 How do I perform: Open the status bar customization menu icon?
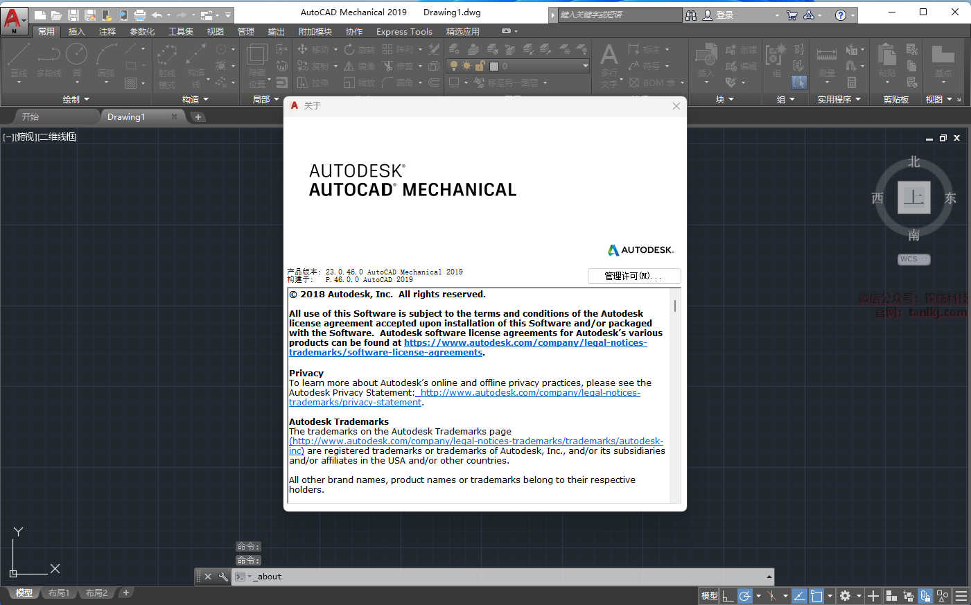[x=961, y=596]
